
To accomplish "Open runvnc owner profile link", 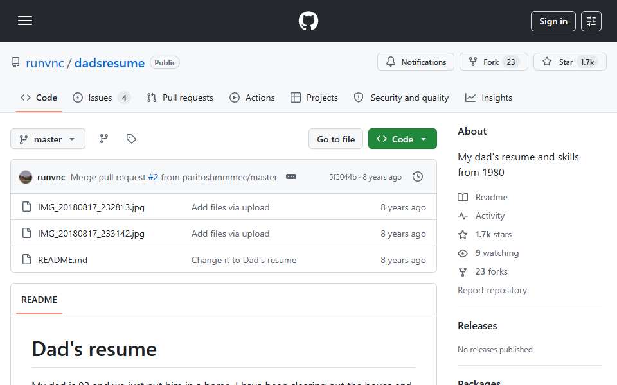I will 45,63.
